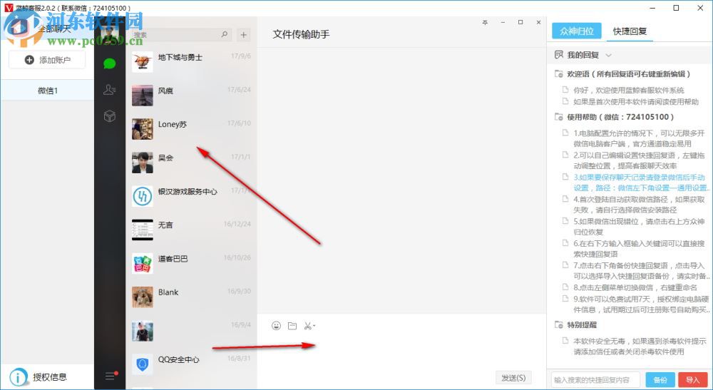Open chat with Blank
713x390 pixels.
pyautogui.click(x=191, y=297)
